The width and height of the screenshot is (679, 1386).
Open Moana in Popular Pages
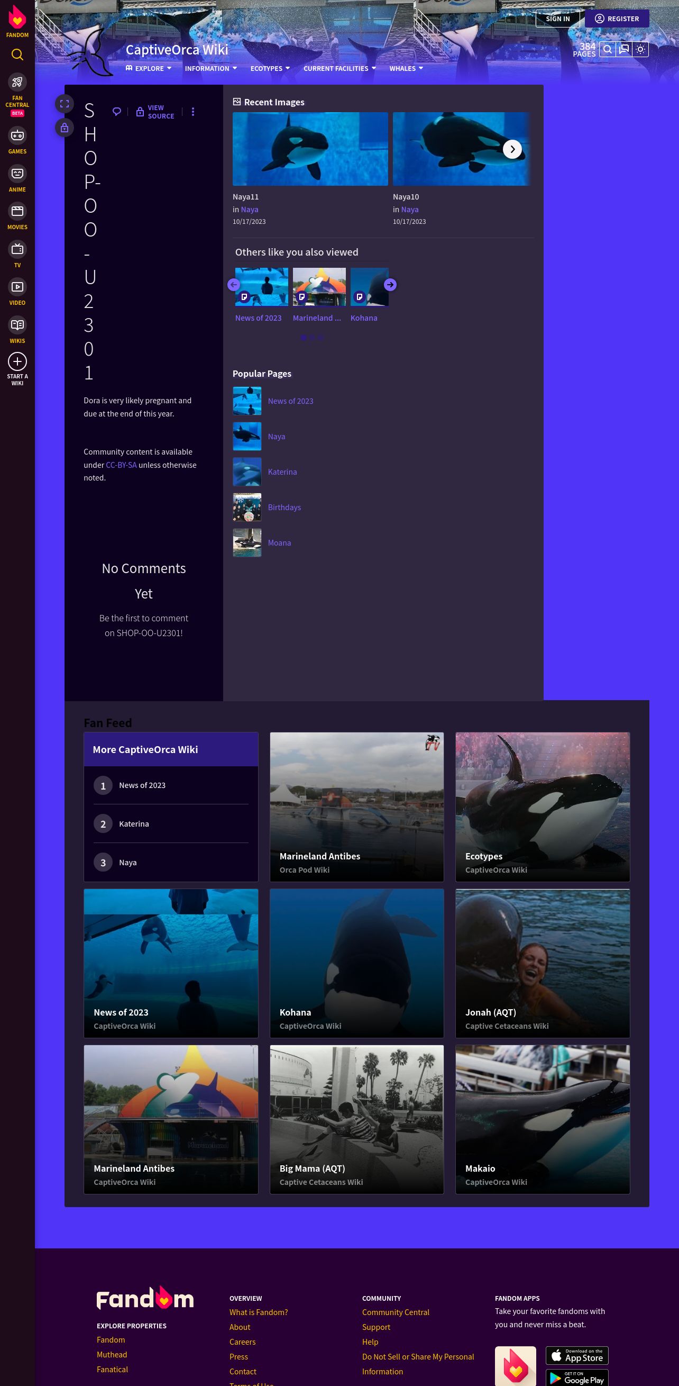[x=280, y=543]
